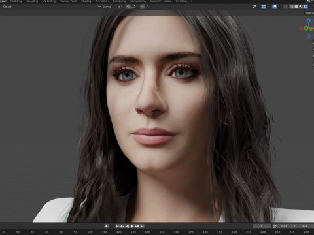Toggle preview range clock icon

click(x=275, y=227)
